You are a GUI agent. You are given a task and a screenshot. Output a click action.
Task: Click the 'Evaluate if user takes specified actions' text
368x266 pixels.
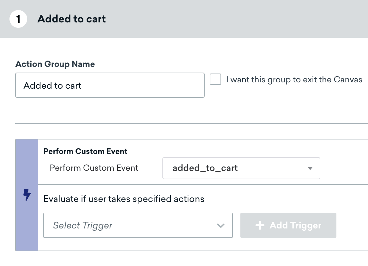coord(124,199)
